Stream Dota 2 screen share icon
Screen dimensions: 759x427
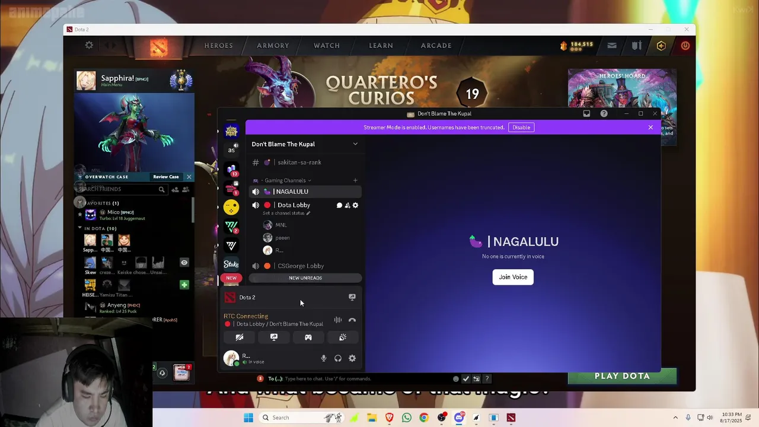(352, 297)
